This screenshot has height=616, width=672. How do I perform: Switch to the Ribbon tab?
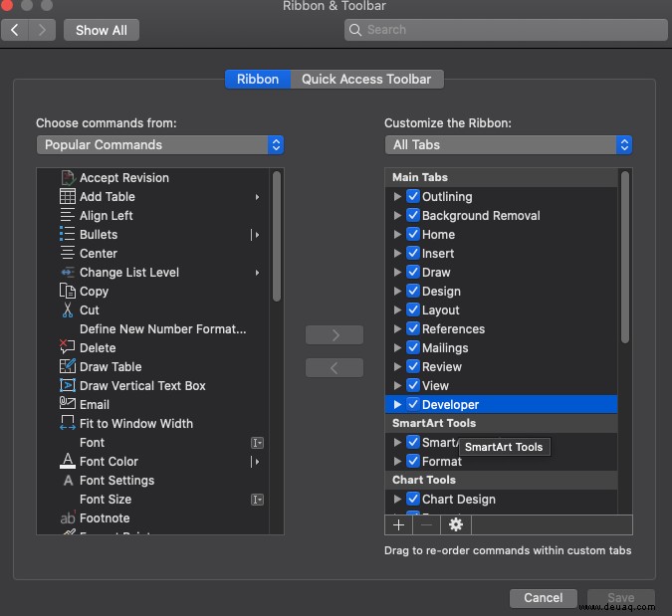[x=258, y=80]
